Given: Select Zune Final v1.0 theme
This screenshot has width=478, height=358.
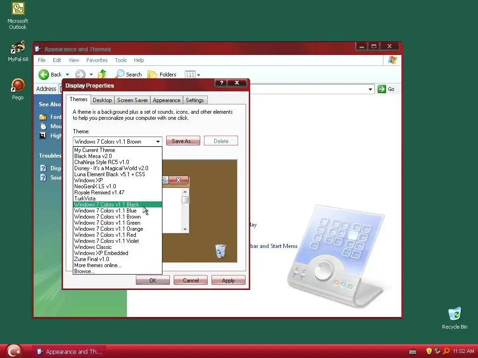Looking at the screenshot, I should click(118, 259).
